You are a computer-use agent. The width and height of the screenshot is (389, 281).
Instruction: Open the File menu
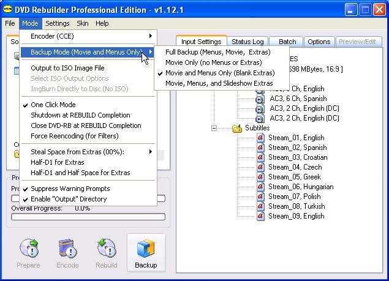(10, 23)
